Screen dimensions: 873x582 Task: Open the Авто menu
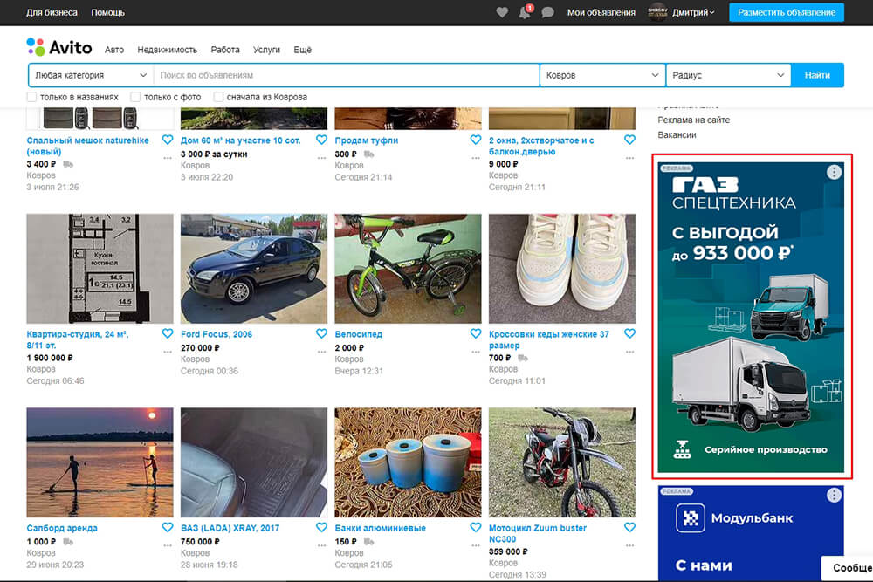114,50
